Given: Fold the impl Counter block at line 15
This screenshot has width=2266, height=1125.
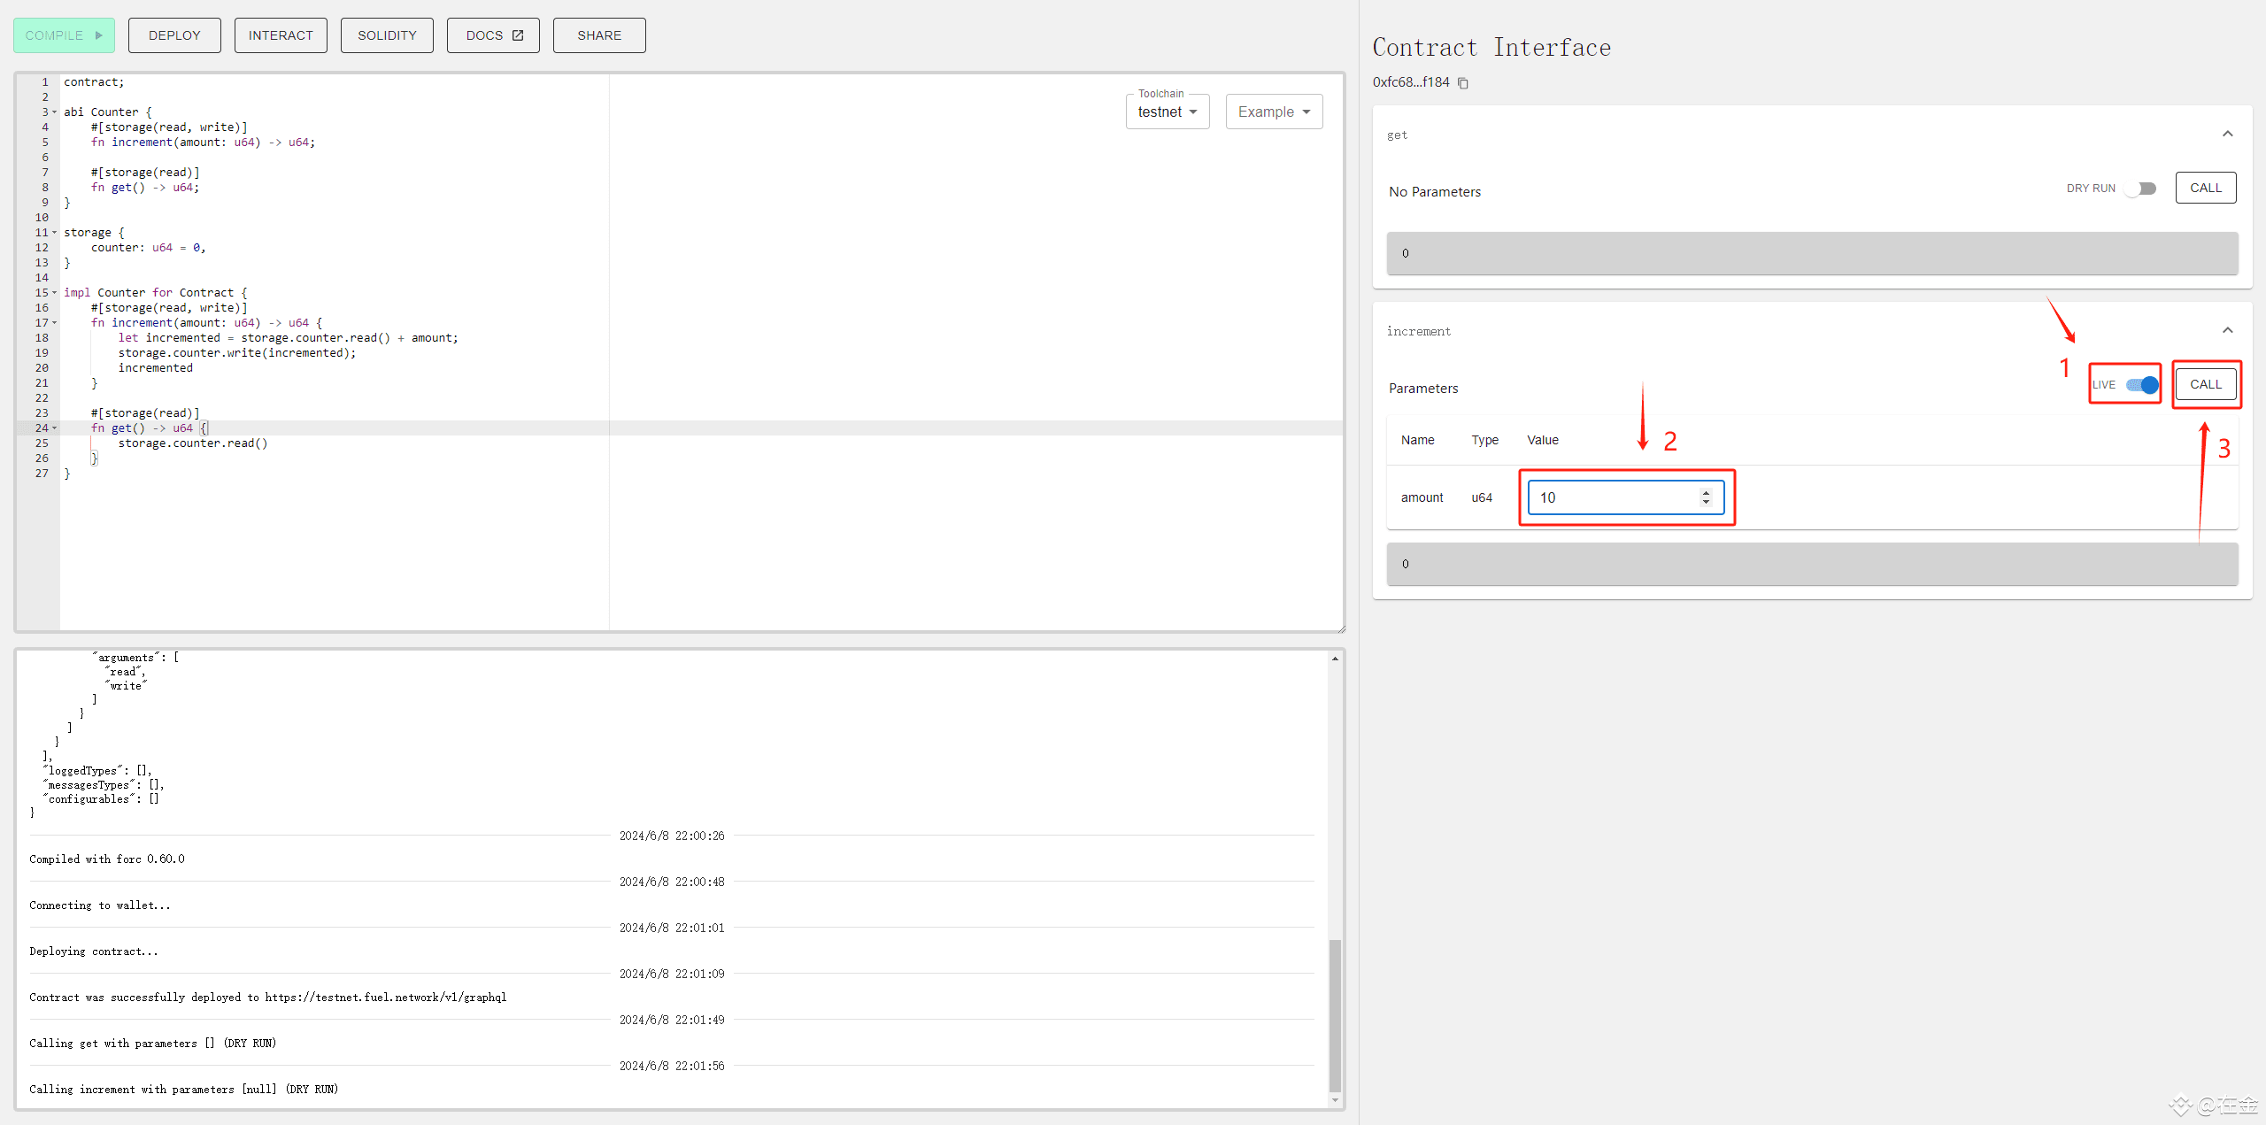Looking at the screenshot, I should coord(55,293).
